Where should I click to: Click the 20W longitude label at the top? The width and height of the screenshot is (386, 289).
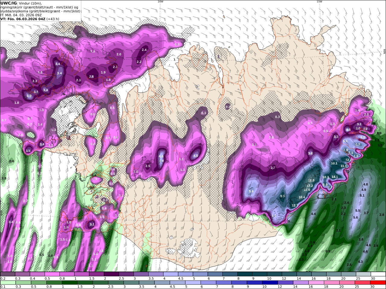160,2
